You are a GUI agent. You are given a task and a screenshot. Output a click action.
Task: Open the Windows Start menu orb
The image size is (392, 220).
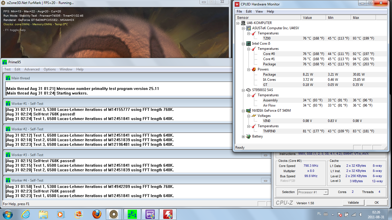[x=8, y=214]
